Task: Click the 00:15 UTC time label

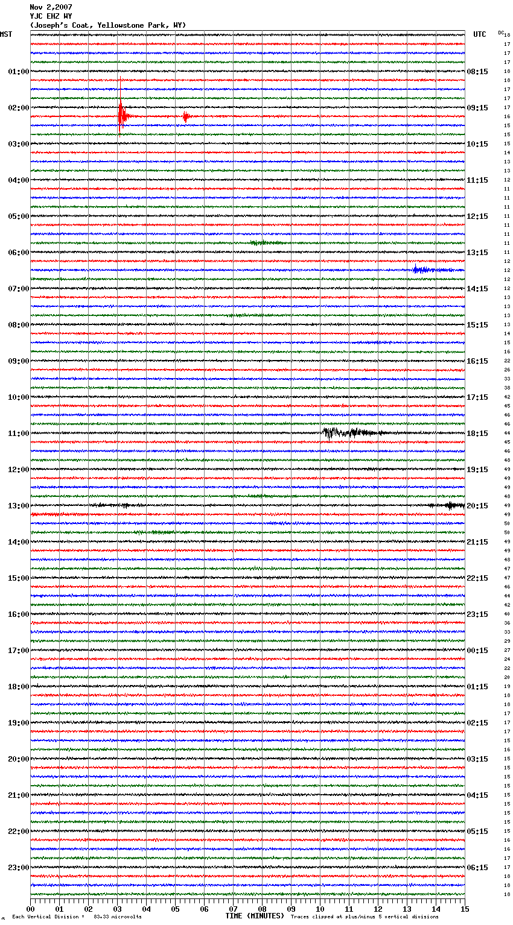Action: (477, 651)
